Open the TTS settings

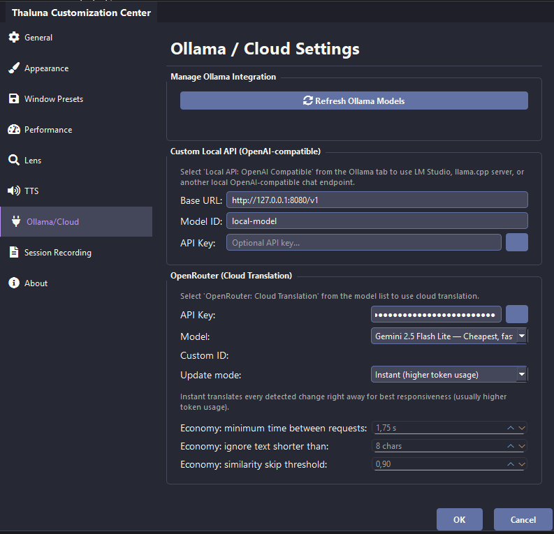(76, 191)
